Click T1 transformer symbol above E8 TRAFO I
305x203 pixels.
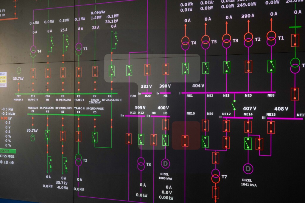click(79, 49)
